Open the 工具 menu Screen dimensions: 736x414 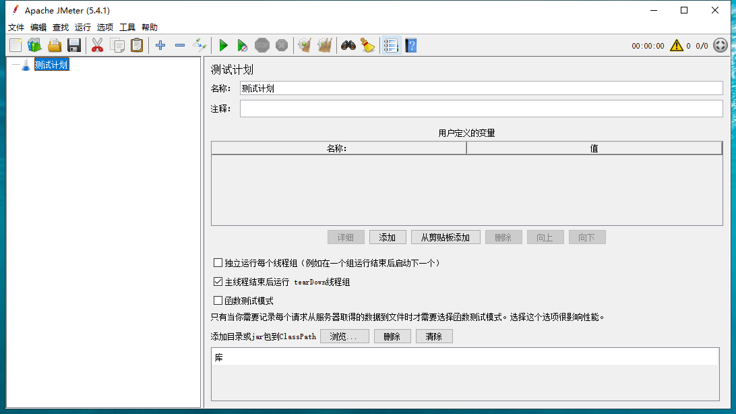[x=127, y=27]
